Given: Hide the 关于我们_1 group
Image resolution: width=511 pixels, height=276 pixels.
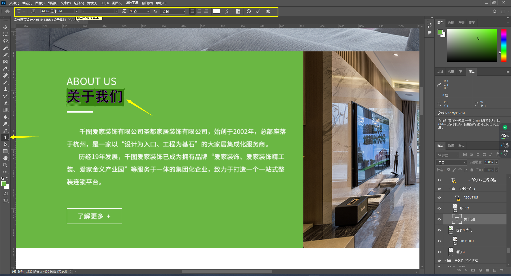Looking at the screenshot, I should click(439, 189).
